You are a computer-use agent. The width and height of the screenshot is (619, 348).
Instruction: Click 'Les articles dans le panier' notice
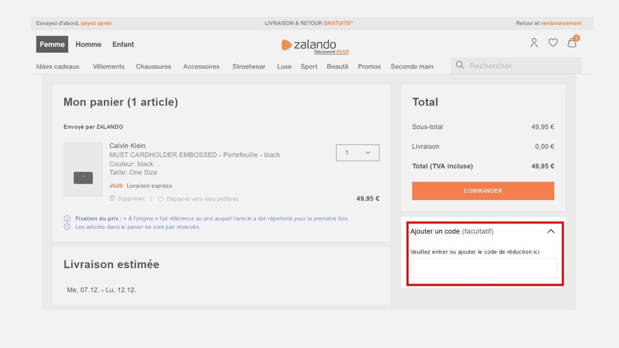[x=138, y=227]
